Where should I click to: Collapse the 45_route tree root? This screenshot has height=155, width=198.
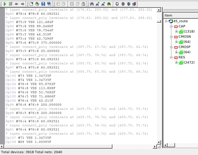[166, 21]
